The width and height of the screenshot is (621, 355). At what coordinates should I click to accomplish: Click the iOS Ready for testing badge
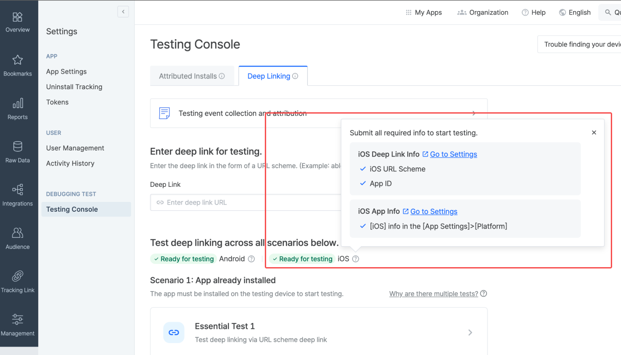[302, 259]
